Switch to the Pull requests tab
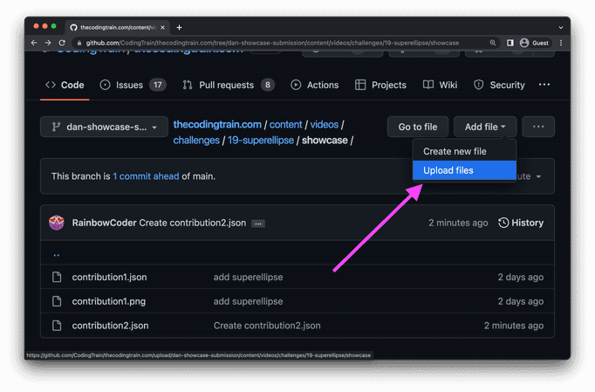The image size is (595, 392). [228, 85]
